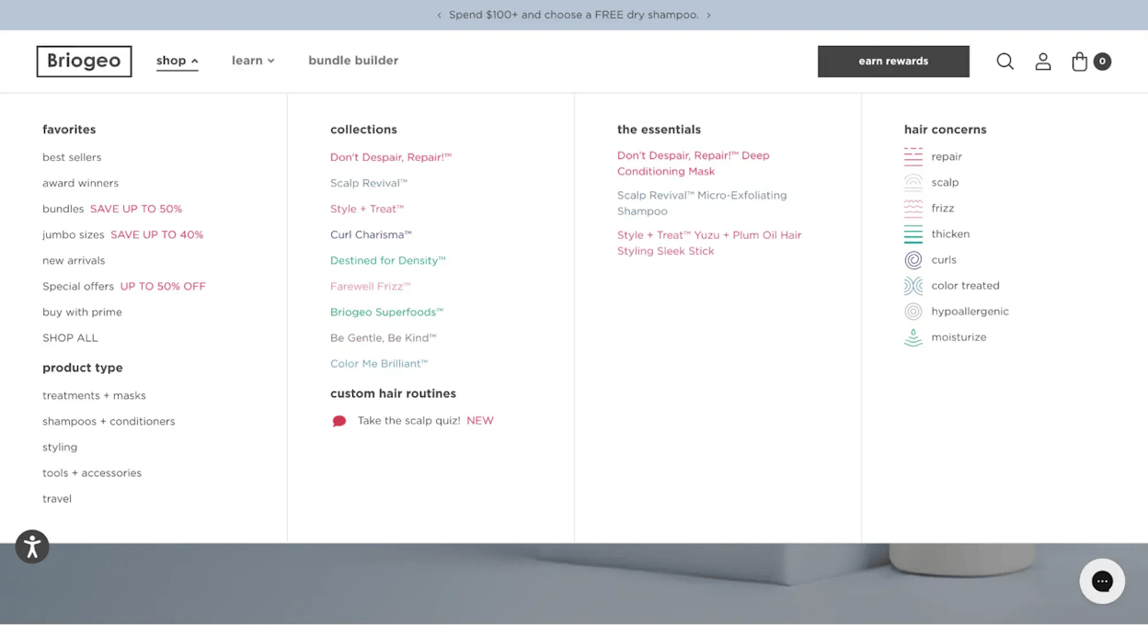The height and width of the screenshot is (625, 1148).
Task: Click the scalp hair concern icon
Action: click(913, 182)
